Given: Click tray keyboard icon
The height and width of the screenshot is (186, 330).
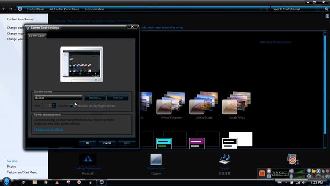Looking at the screenshot, I should point(279,182).
